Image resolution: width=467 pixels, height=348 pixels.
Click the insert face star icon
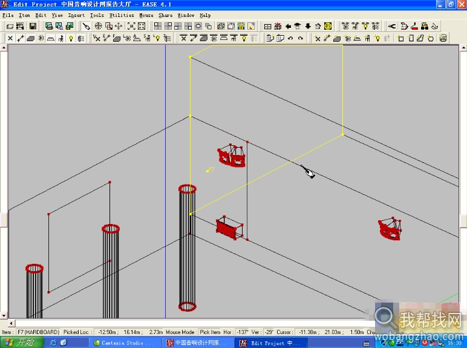tap(337, 38)
